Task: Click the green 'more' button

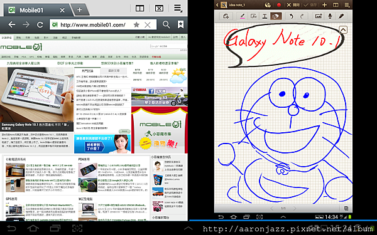Action: [x=124, y=132]
